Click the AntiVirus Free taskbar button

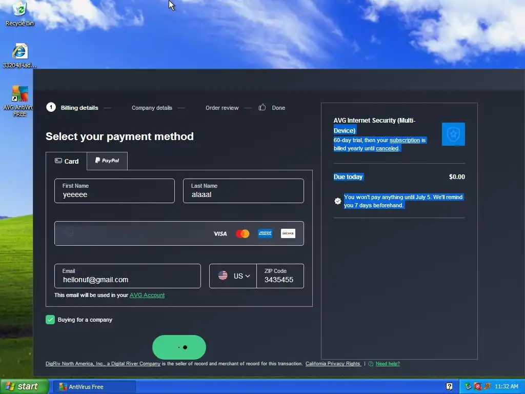94,387
